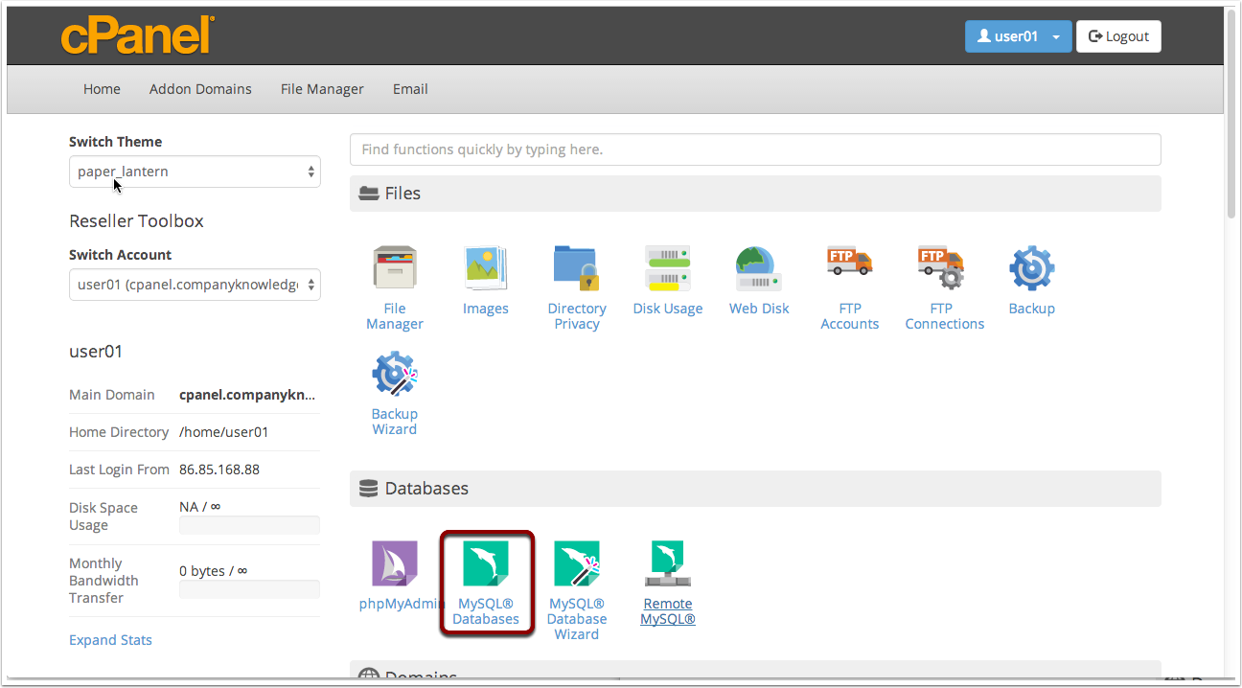Go to the Home menu item
The width and height of the screenshot is (1242, 688).
pyautogui.click(x=102, y=89)
